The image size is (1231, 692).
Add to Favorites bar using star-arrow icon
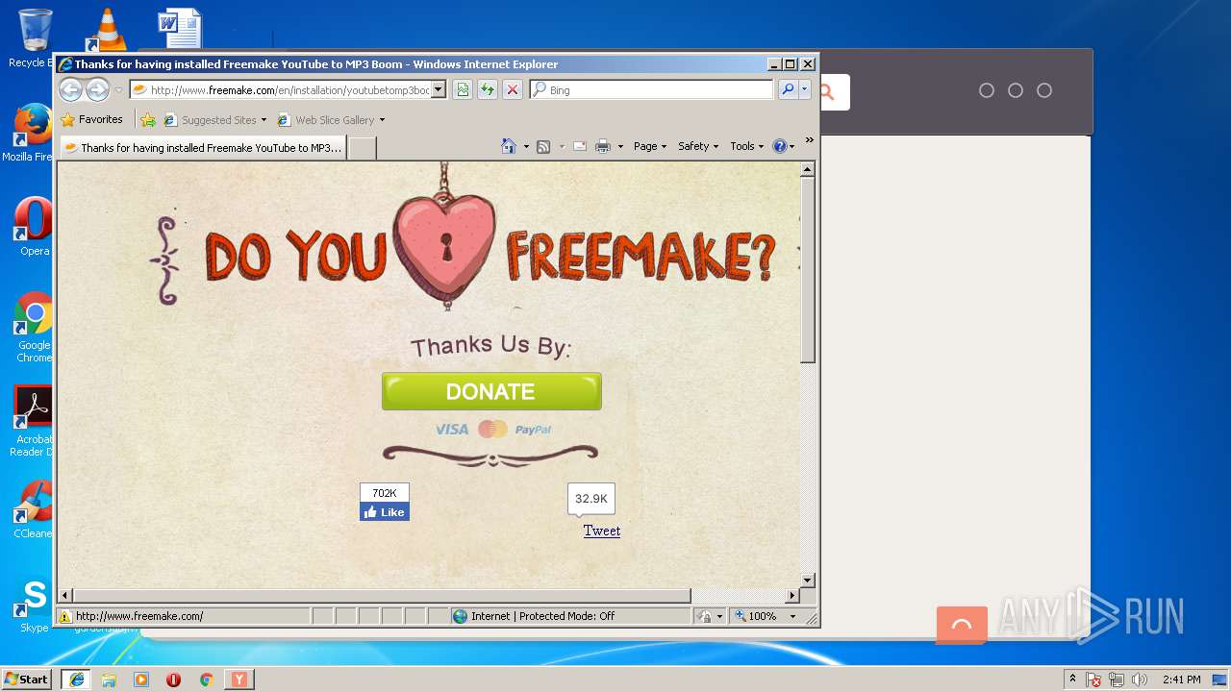point(147,120)
